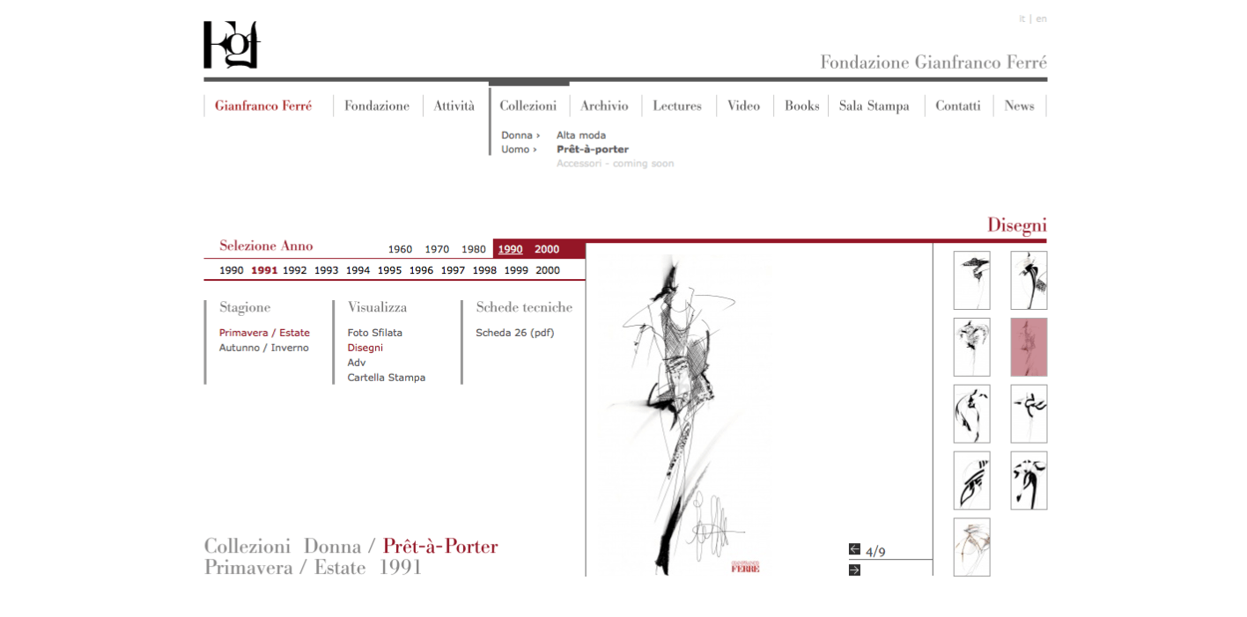Go to previous drawing with left arrow
The image size is (1247, 617).
tap(854, 549)
